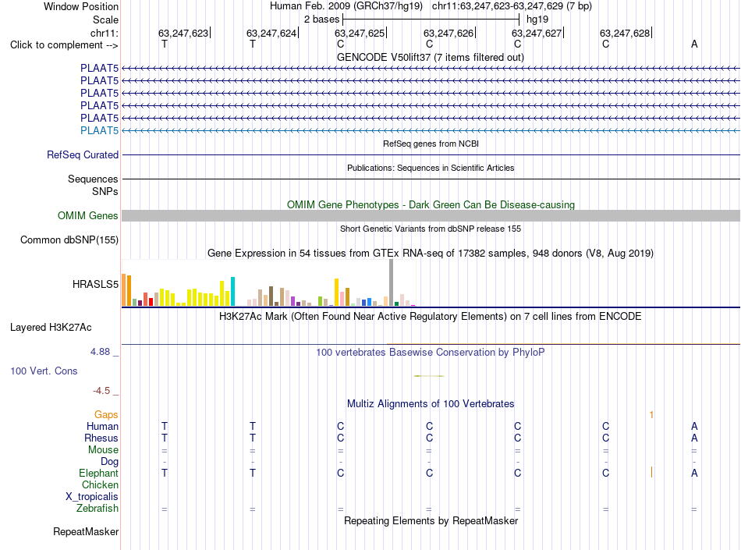Click the Dog species label
The width and height of the screenshot is (741, 550).
[x=110, y=462]
